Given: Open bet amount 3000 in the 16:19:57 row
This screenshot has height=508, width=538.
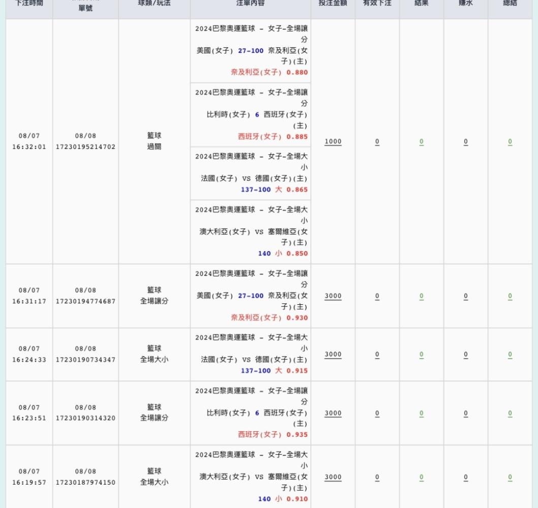Looking at the screenshot, I should (x=333, y=477).
